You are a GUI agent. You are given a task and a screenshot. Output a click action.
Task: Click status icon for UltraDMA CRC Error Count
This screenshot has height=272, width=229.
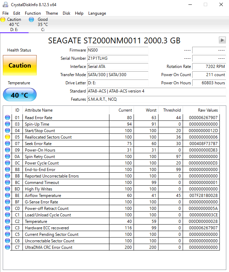point(7,247)
